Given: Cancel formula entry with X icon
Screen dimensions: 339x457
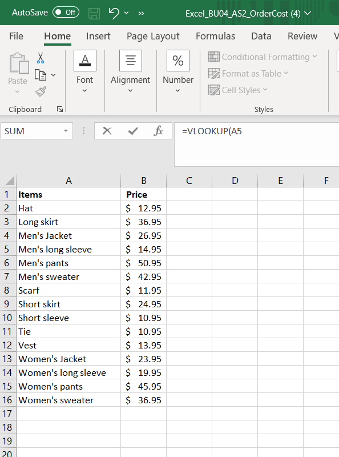Looking at the screenshot, I should pos(107,131).
